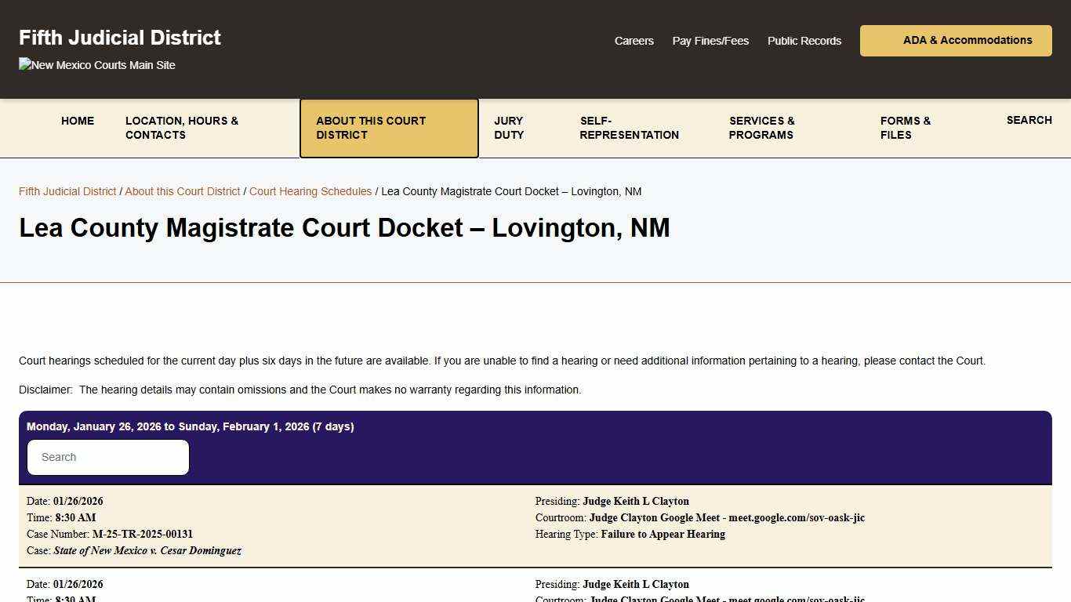Select About This Court District in navigation

370,128
